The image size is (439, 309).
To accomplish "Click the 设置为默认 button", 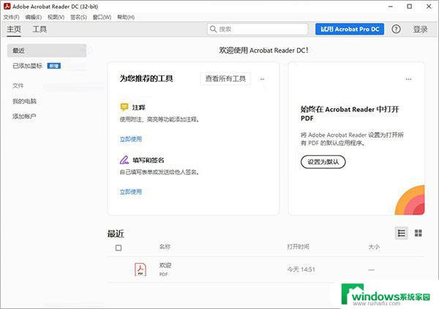I will [323, 162].
